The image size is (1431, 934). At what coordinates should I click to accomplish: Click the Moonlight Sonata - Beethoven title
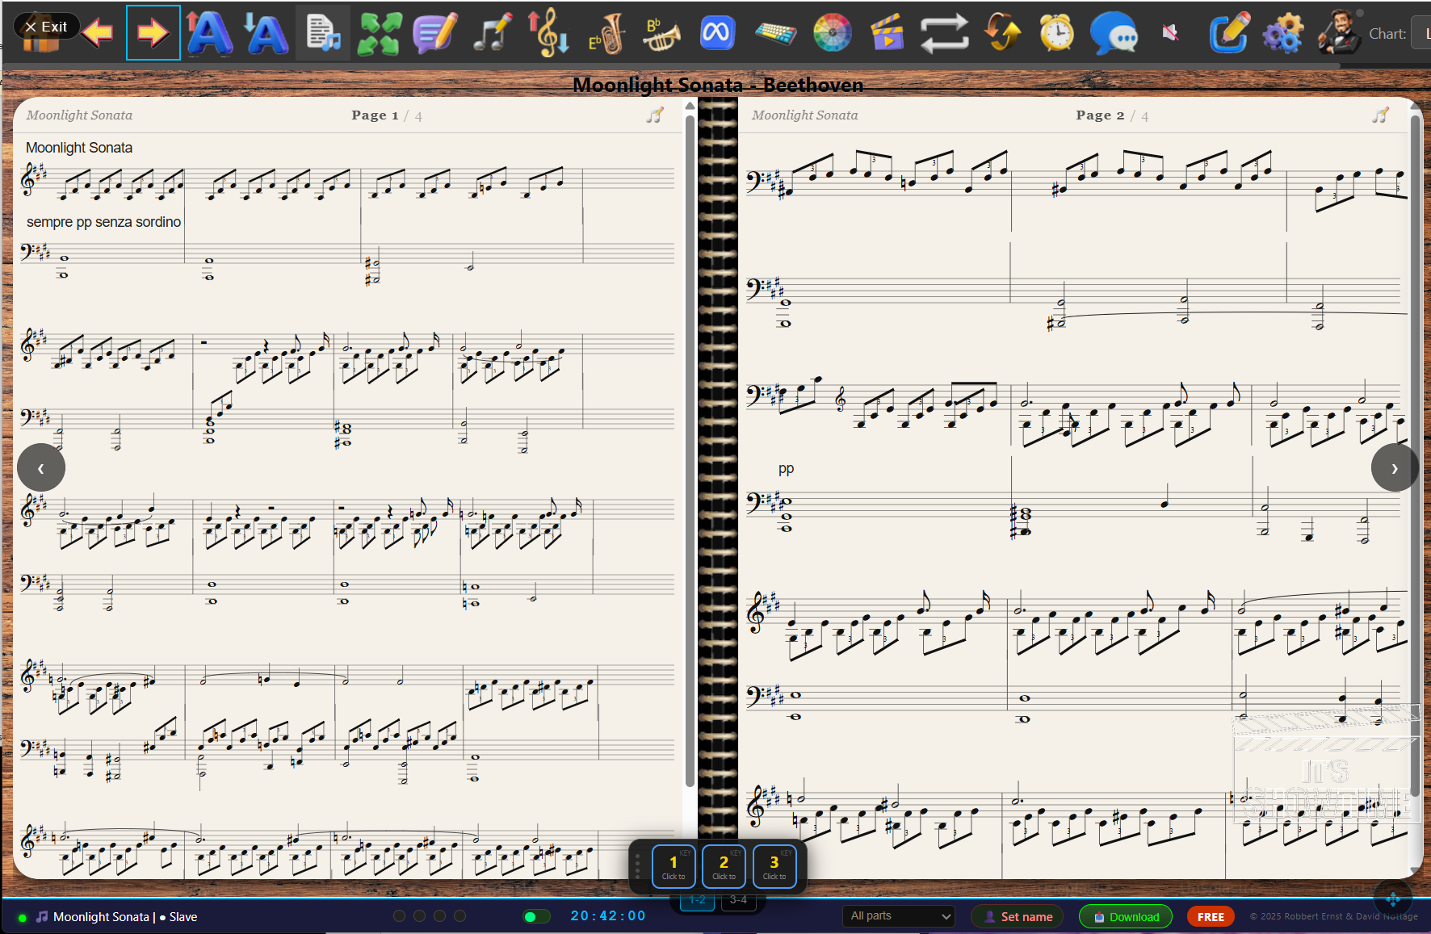click(x=718, y=85)
